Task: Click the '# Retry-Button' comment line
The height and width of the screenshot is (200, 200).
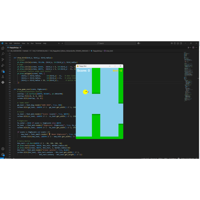Action: pos(24,141)
